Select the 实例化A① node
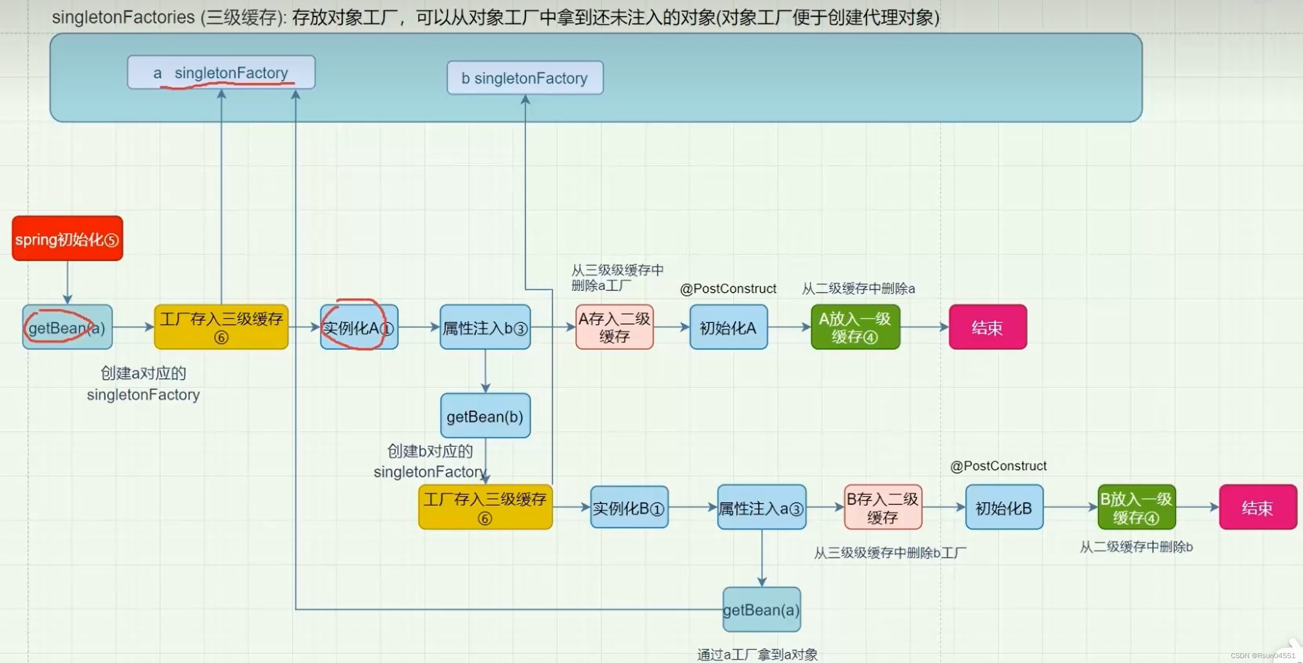The width and height of the screenshot is (1303, 663). [359, 327]
